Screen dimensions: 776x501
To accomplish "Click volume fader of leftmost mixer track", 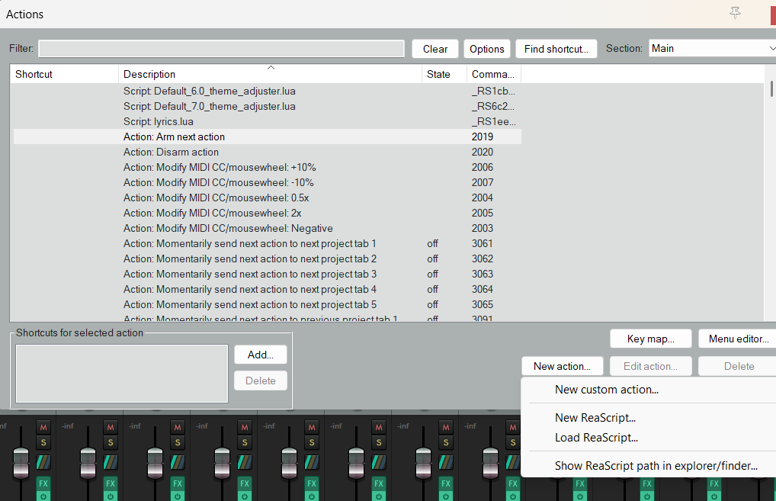I will [x=21, y=463].
